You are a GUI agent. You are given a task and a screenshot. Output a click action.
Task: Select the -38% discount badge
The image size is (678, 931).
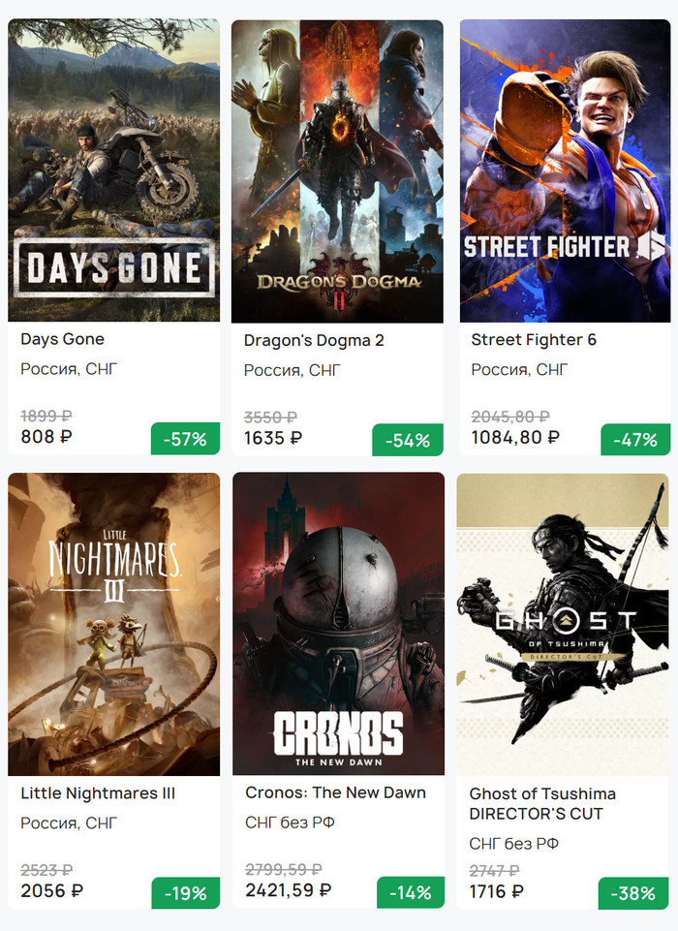[x=634, y=893]
